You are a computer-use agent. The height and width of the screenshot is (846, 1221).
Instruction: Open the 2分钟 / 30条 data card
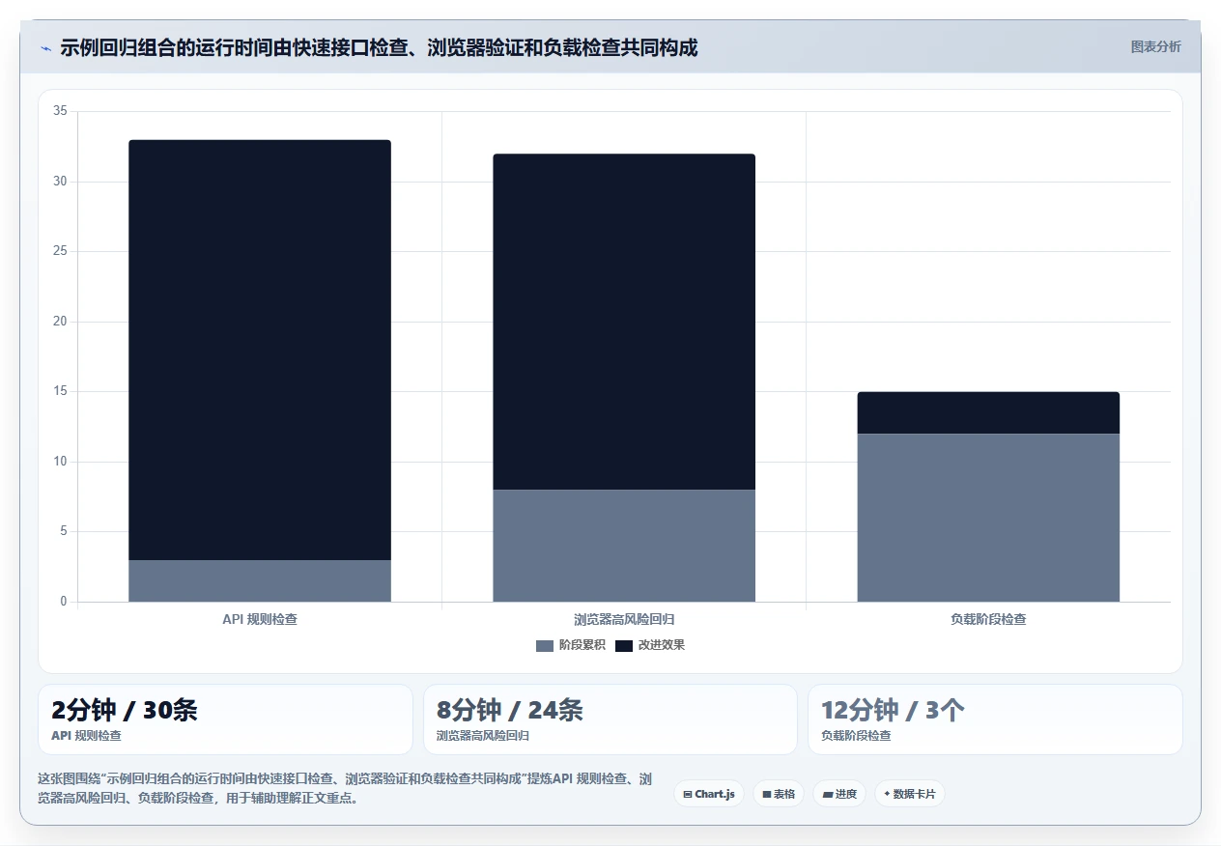(x=225, y=719)
